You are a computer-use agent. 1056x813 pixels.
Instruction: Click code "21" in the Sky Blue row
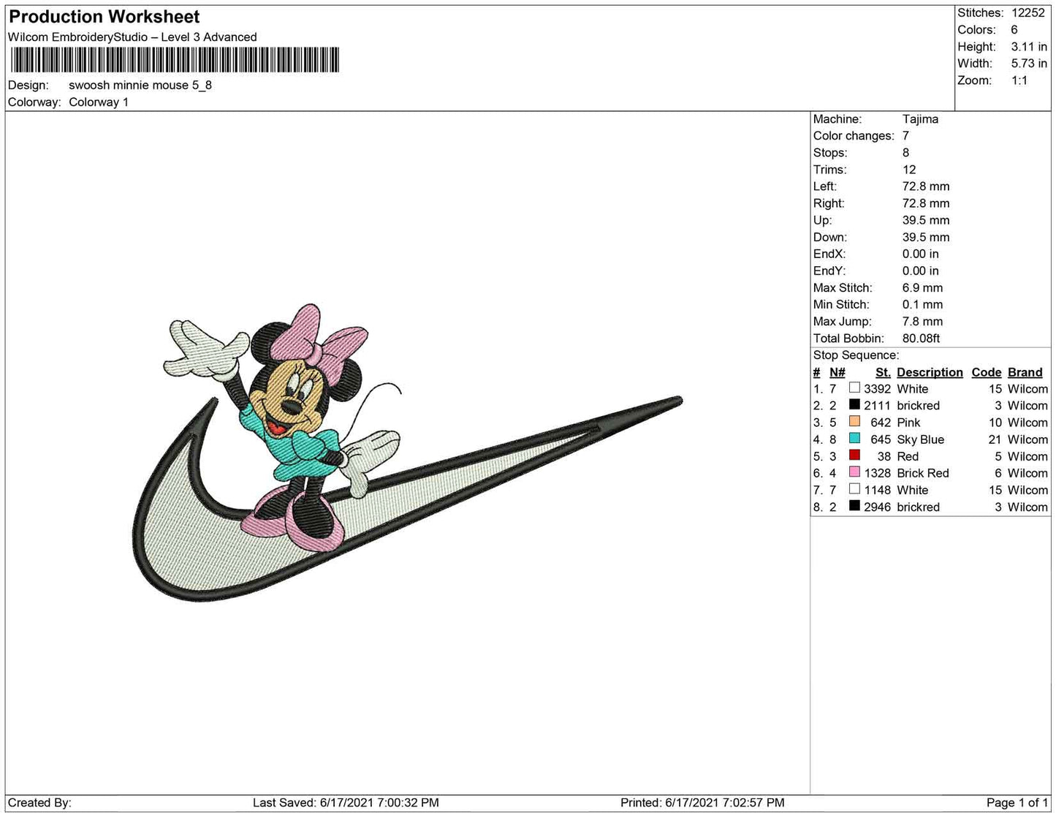[995, 439]
